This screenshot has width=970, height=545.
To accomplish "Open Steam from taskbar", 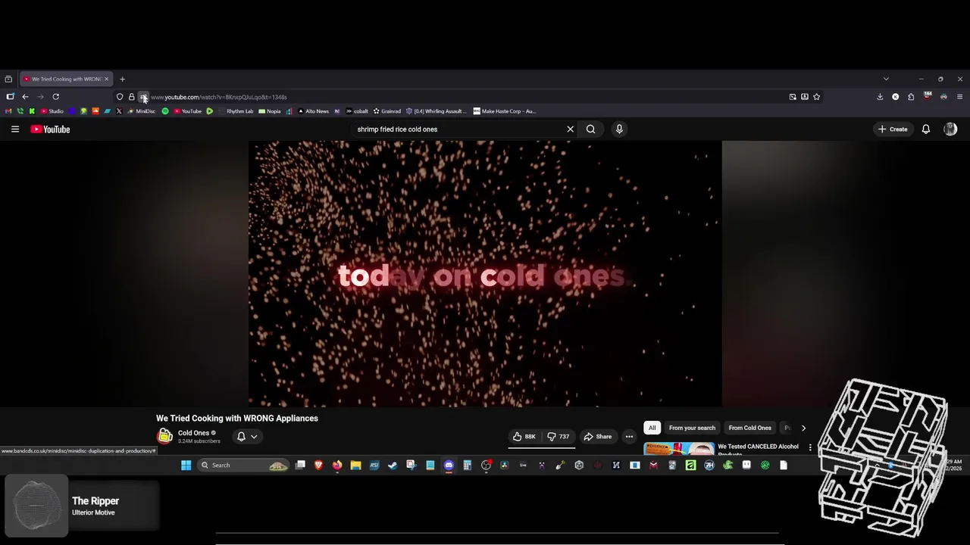I will (x=393, y=466).
